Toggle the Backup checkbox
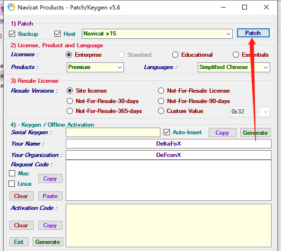The image size is (281, 251). [x=12, y=34]
